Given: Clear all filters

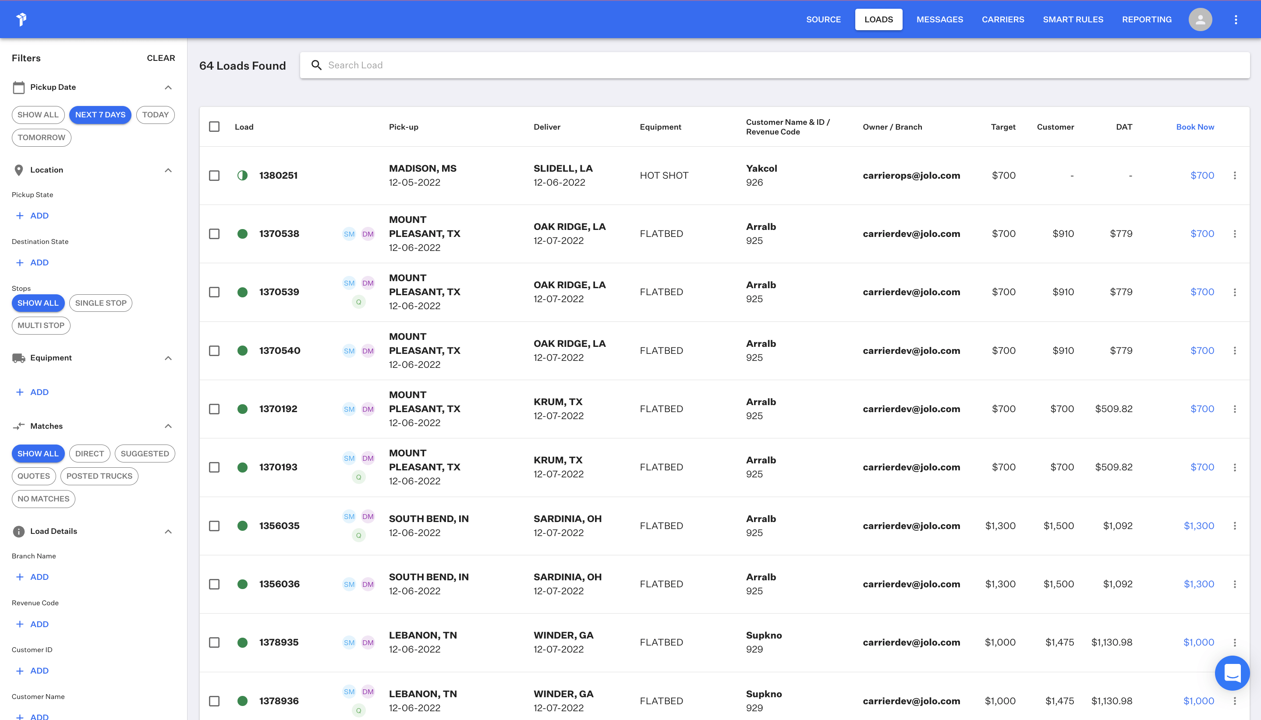Looking at the screenshot, I should coord(161,58).
